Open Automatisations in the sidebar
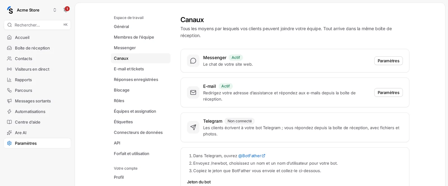Screen dimensions: 448x186 (x=37, y=111)
